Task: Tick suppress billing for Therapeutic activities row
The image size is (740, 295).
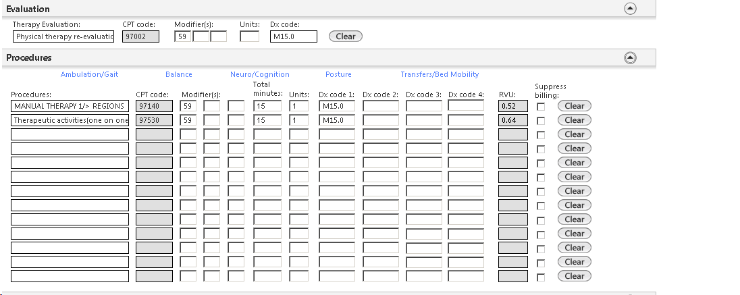Action: tap(541, 121)
